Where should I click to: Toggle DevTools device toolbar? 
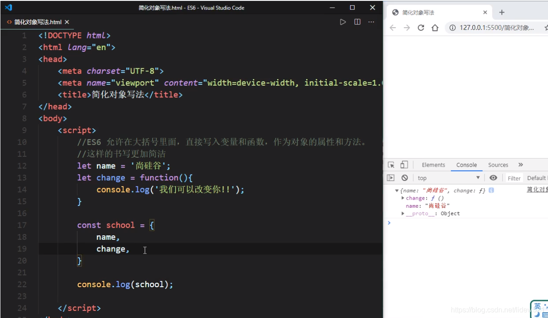[x=404, y=165]
